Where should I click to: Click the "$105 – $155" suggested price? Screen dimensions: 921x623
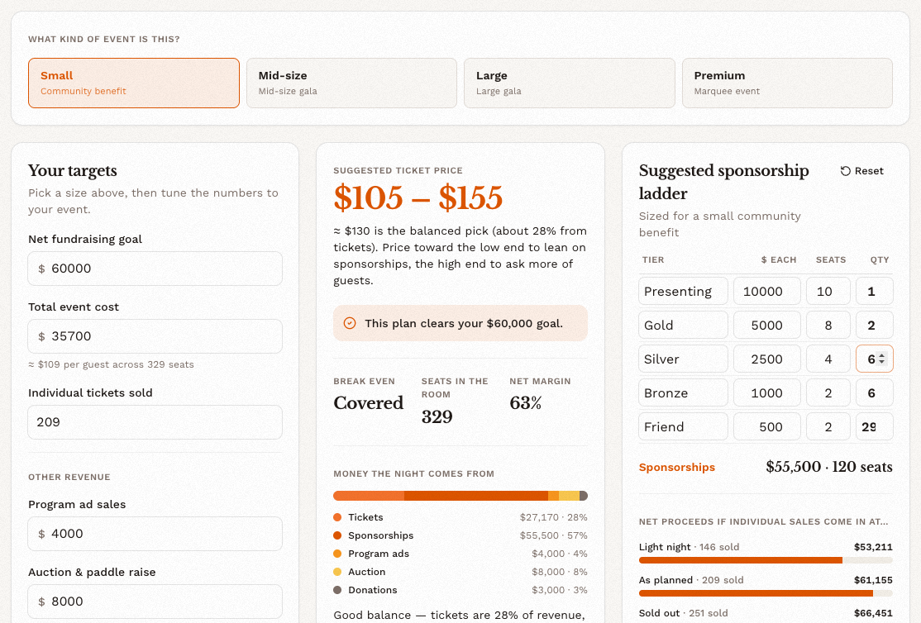click(418, 197)
